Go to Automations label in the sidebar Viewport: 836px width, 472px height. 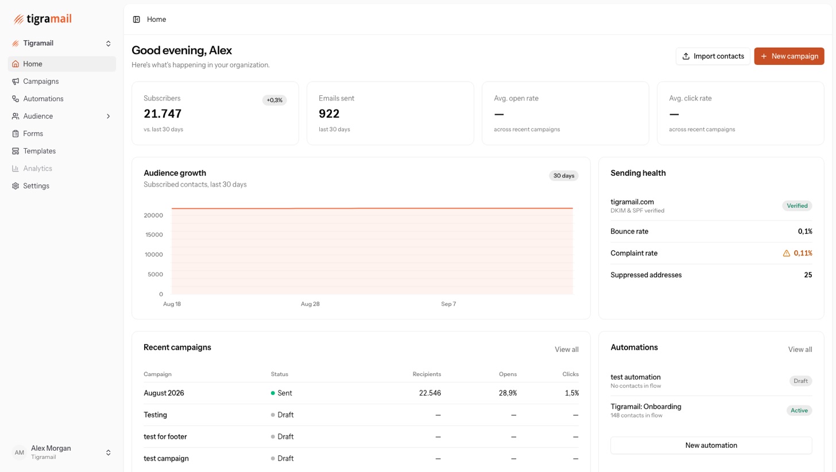[43, 99]
